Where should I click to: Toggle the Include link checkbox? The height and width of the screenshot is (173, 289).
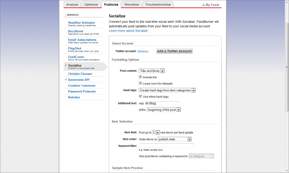tap(140, 77)
